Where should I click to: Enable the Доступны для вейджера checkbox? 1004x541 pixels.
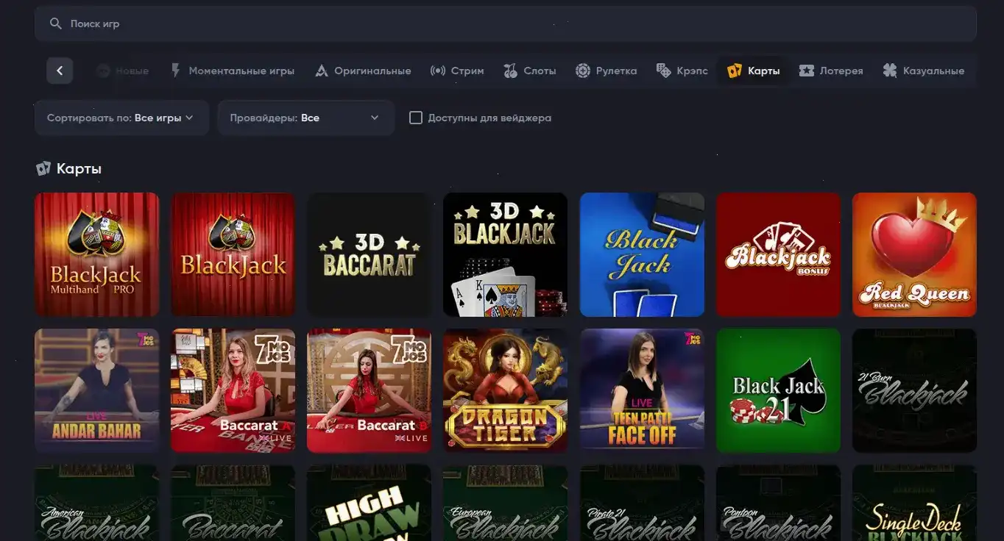coord(416,117)
